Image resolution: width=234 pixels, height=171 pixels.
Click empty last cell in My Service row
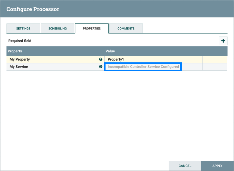[215, 67]
